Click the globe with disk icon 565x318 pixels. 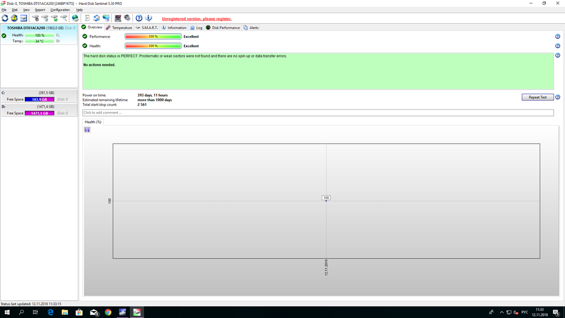coord(75,18)
